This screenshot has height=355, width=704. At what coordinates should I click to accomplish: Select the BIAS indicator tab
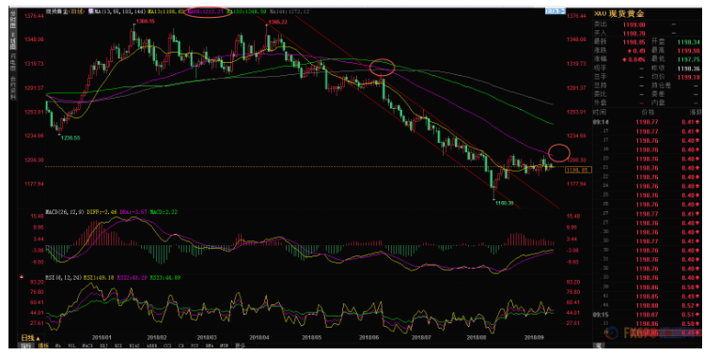click(x=133, y=346)
